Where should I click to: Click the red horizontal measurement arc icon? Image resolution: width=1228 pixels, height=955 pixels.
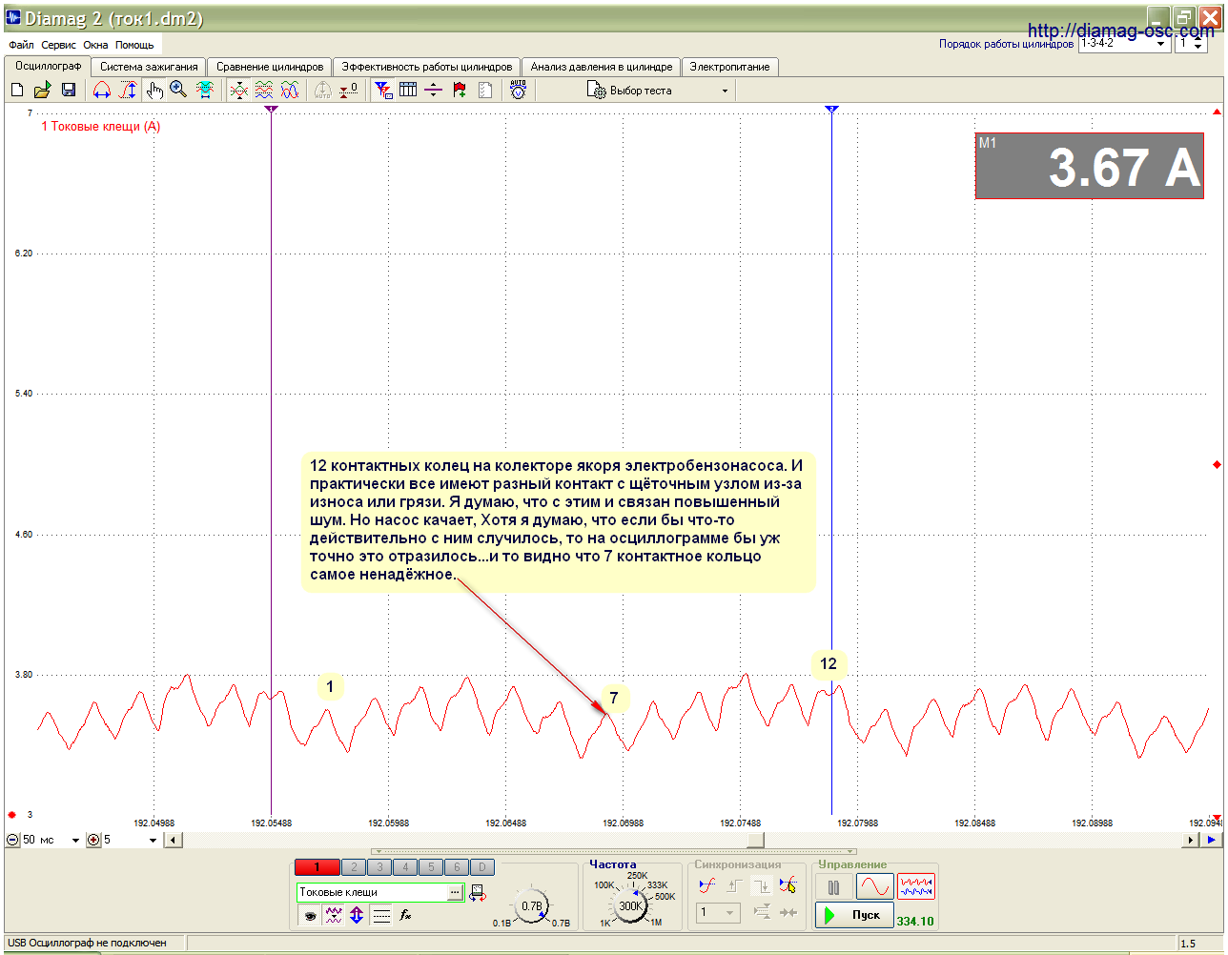102,90
